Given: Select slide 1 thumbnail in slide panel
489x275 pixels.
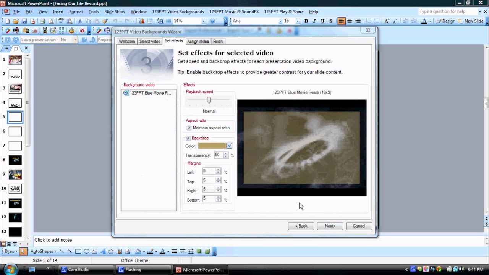Looking at the screenshot, I should tap(15, 60).
